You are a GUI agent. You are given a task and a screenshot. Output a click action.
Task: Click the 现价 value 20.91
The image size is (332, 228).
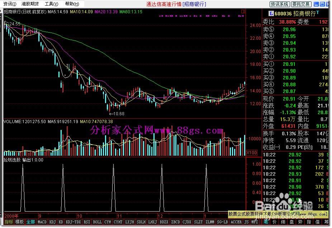click(289, 99)
